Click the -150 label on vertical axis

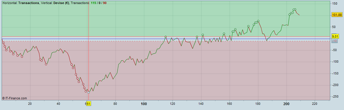click(335, 74)
